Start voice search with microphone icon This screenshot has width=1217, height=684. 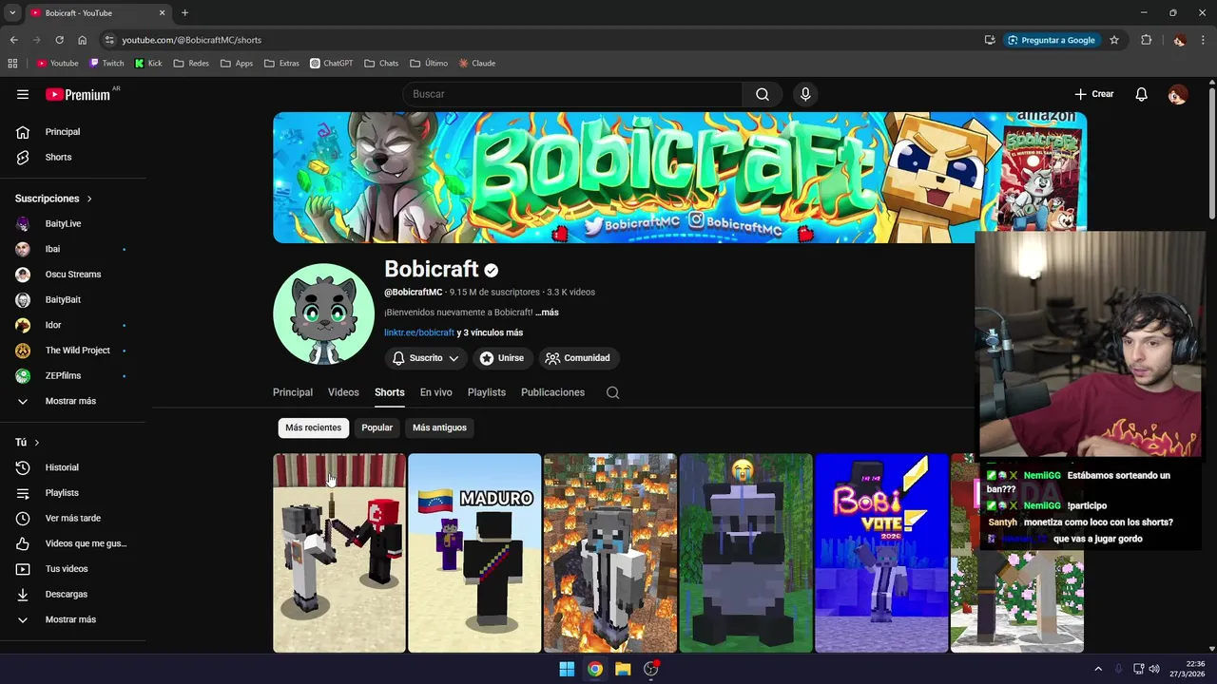805,94
